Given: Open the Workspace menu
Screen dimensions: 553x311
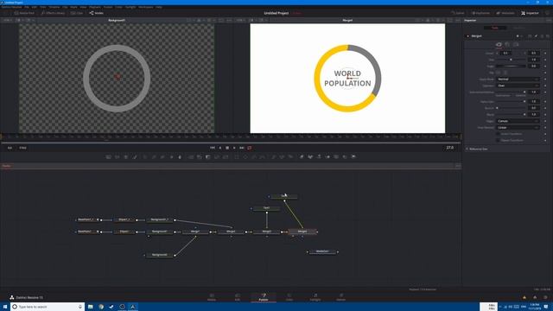Looking at the screenshot, I should coord(146,7).
